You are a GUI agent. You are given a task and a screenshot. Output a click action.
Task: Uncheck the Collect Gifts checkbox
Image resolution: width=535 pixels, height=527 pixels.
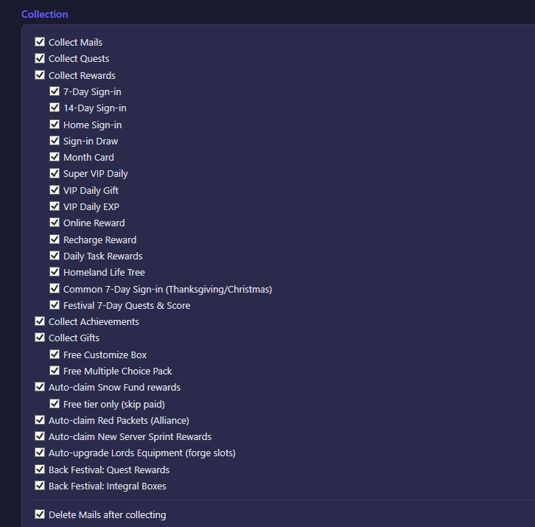point(40,338)
